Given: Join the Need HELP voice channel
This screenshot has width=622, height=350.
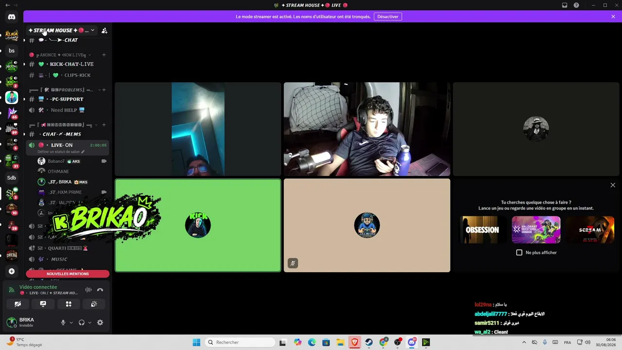Looking at the screenshot, I should (x=68, y=110).
